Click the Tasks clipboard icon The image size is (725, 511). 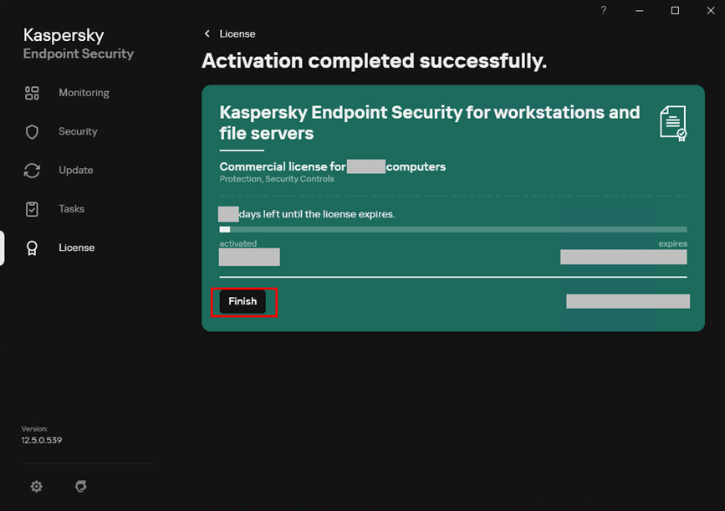[32, 209]
